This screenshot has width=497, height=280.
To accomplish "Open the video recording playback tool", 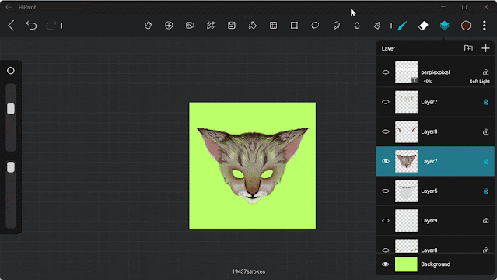I will point(190,26).
